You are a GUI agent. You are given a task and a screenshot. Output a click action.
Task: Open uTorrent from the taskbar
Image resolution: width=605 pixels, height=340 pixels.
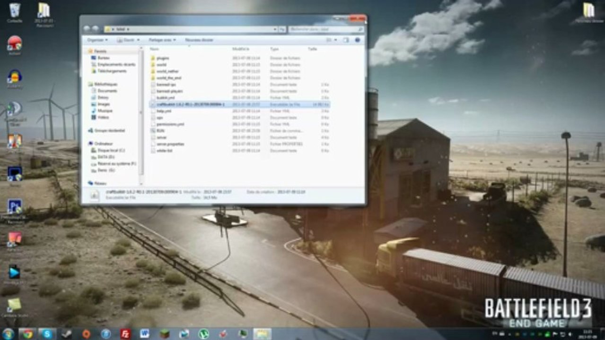coord(204,333)
